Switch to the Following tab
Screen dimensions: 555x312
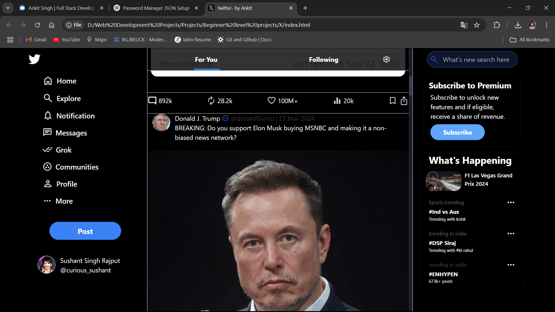(323, 60)
